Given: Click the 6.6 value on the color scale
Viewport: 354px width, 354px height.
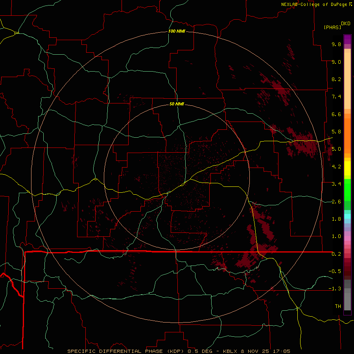Looking at the screenshot, I should click(x=336, y=114).
